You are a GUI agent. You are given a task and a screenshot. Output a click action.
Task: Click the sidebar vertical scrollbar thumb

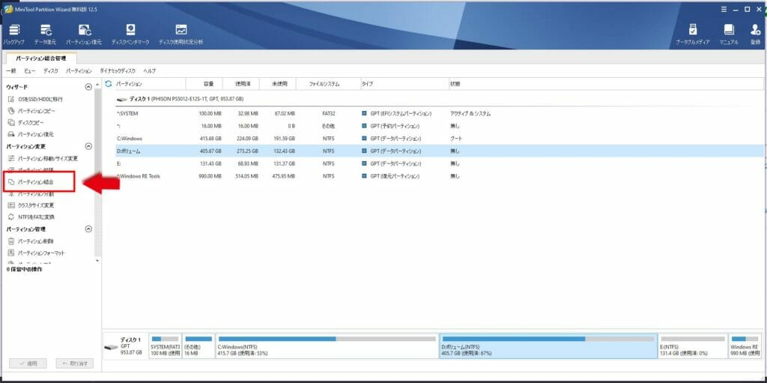97,172
